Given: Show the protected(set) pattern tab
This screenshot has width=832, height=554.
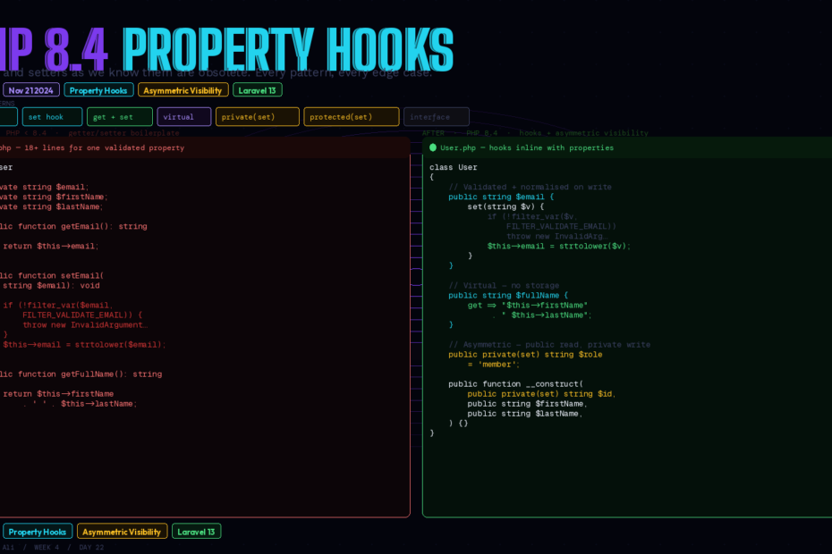Looking at the screenshot, I should pos(351,117).
